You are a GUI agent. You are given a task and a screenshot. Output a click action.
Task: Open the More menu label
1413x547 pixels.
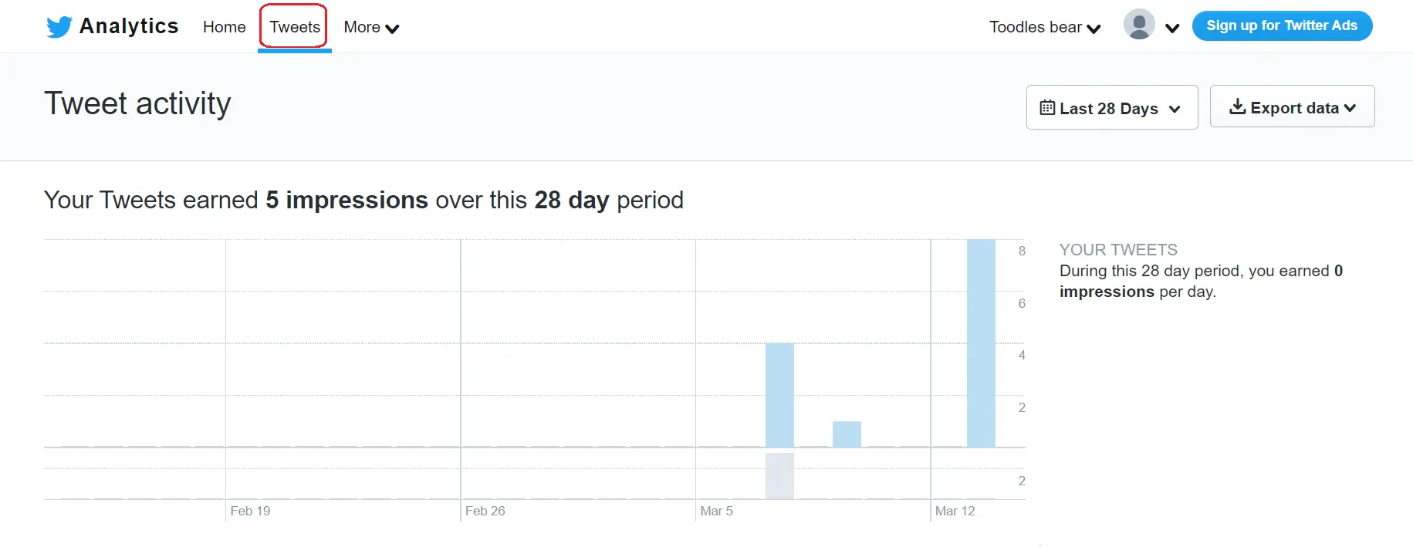tap(362, 27)
